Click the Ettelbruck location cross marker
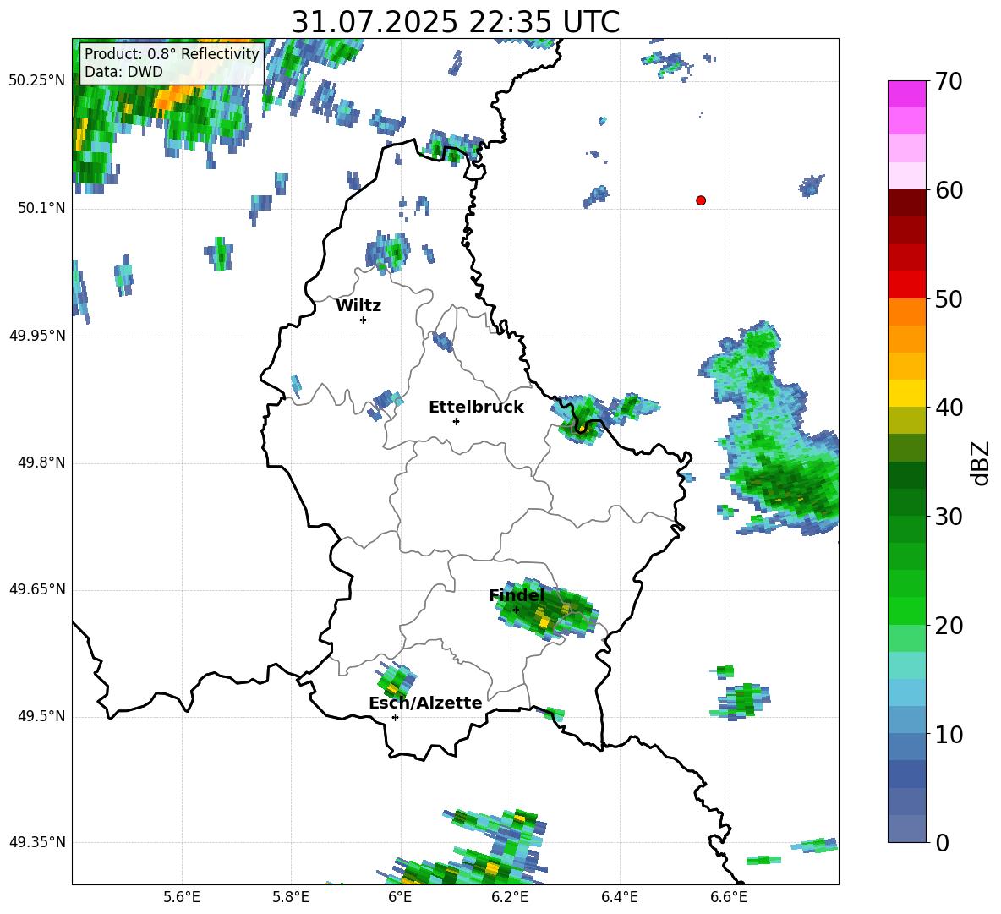Viewport: 1001px width, 914px height. coord(456,421)
